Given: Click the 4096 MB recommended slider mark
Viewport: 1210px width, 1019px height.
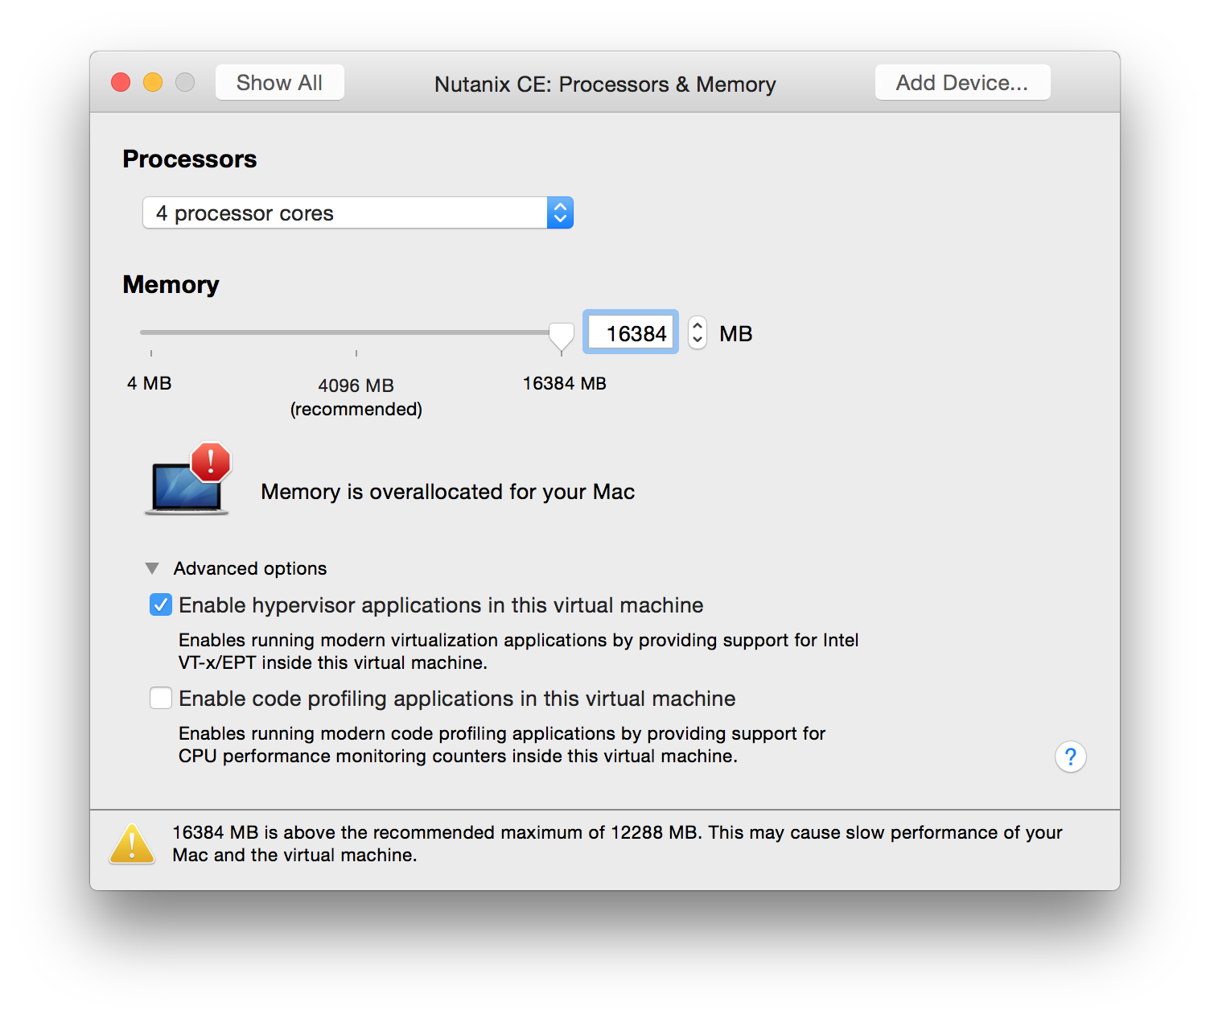Looking at the screenshot, I should [x=356, y=353].
